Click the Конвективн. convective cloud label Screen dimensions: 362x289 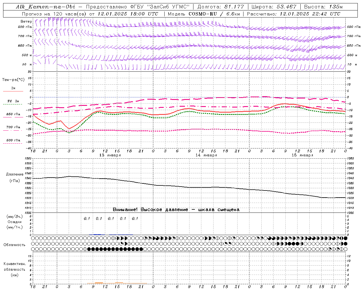14,264
